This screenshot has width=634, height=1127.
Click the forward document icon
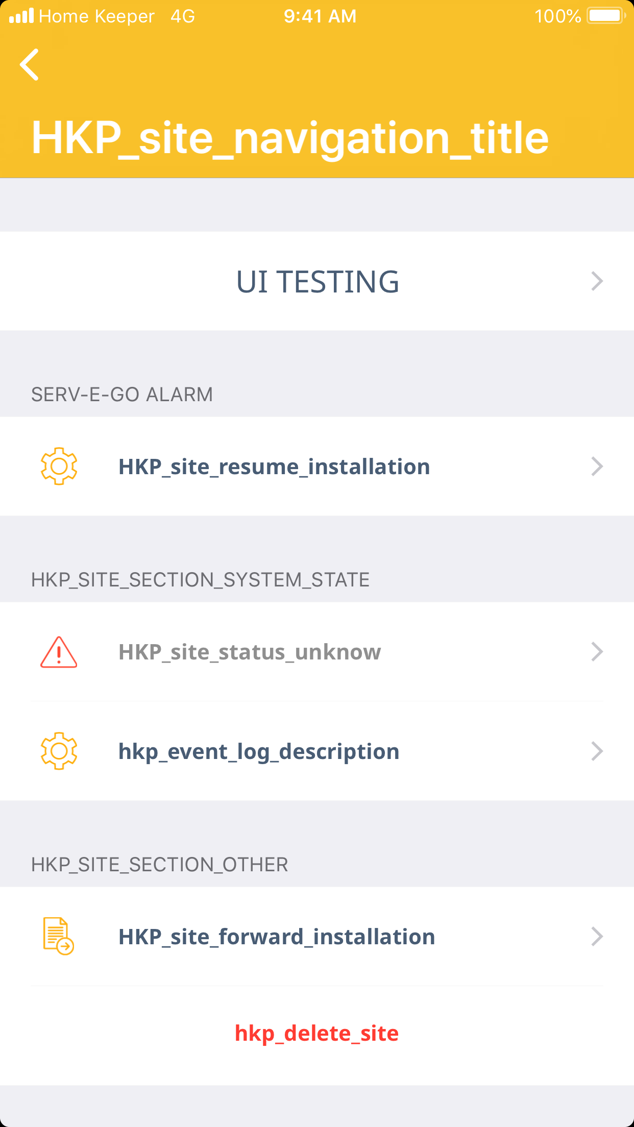[58, 936]
